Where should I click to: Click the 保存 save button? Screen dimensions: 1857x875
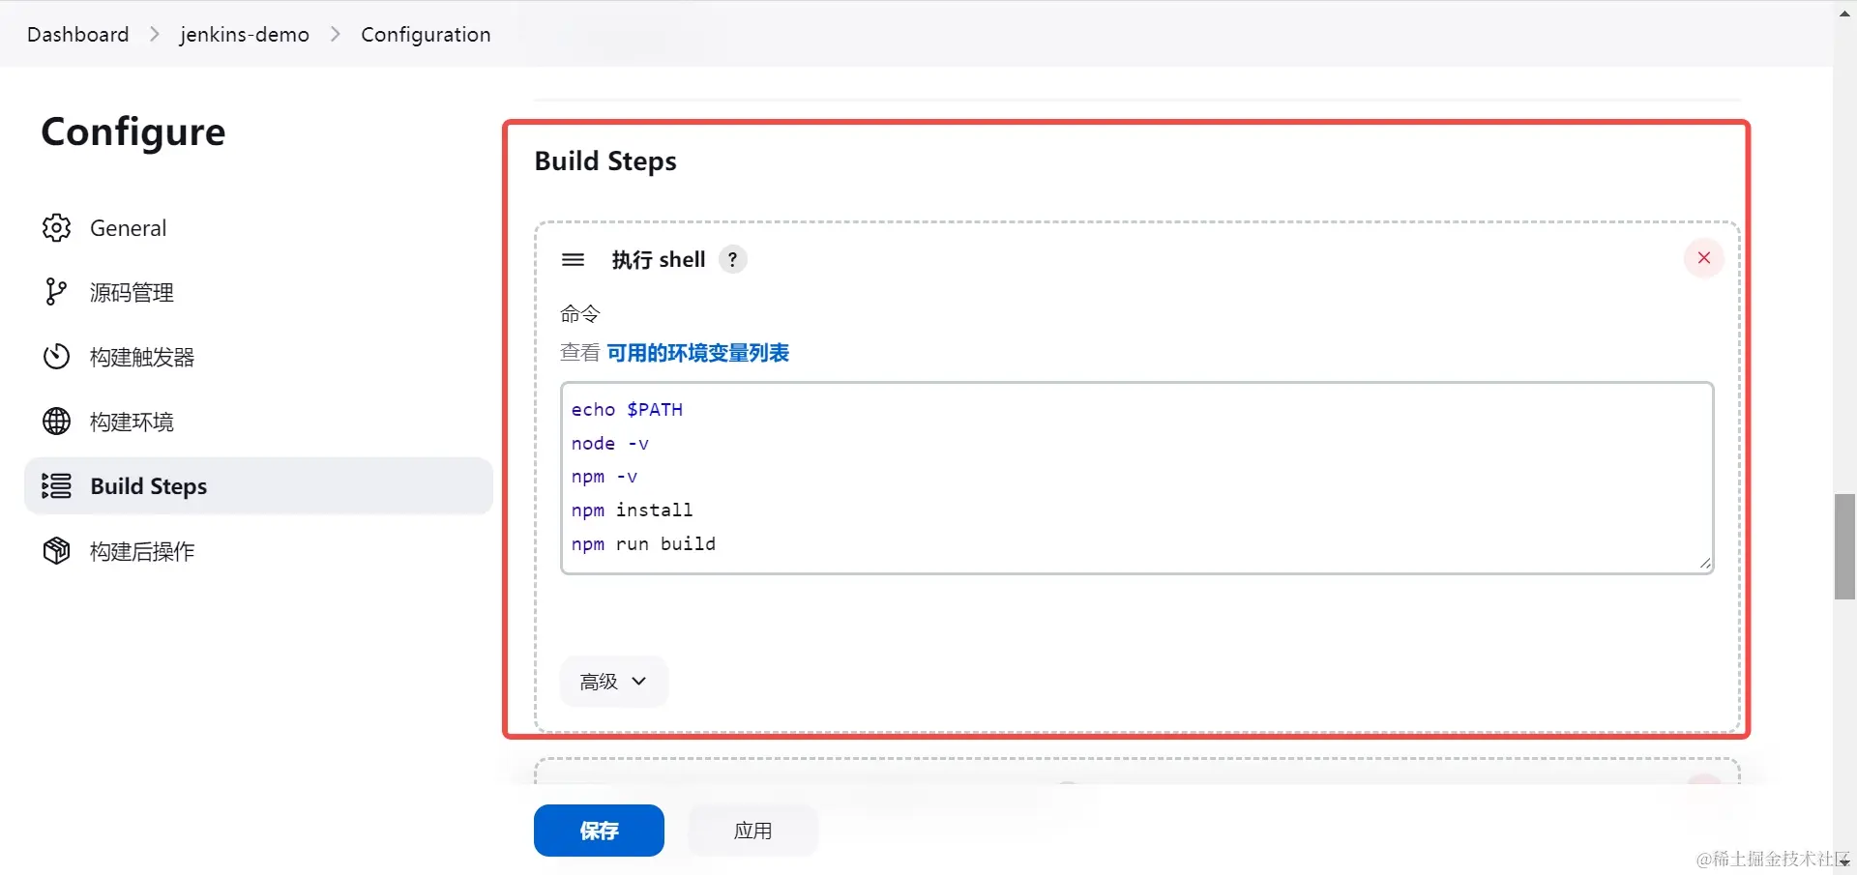click(x=598, y=830)
